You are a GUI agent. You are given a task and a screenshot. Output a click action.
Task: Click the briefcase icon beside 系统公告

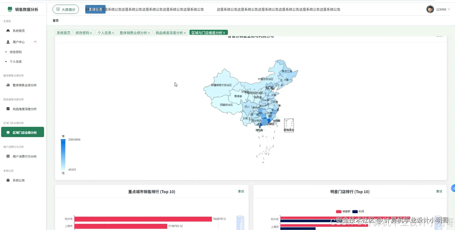tap(8, 180)
